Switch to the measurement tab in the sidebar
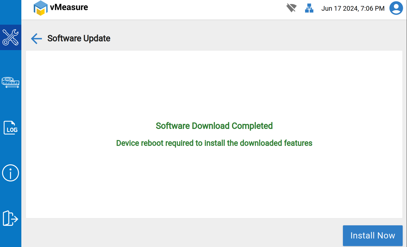407x247 pixels. (10, 82)
